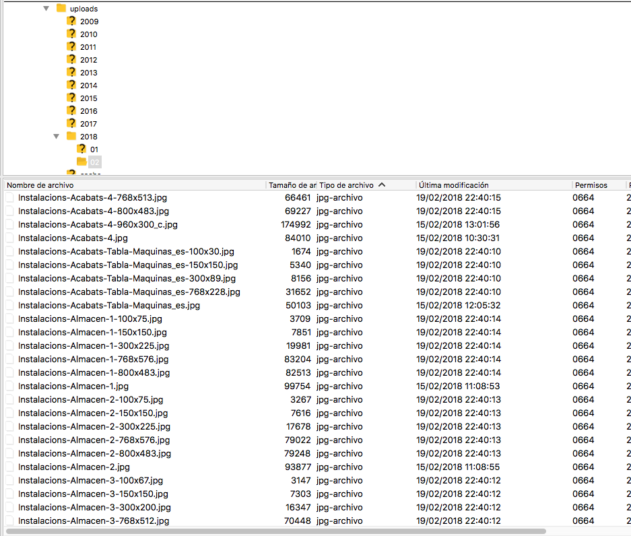Click the uploads folder icon
The height and width of the screenshot is (536, 631).
[61, 9]
